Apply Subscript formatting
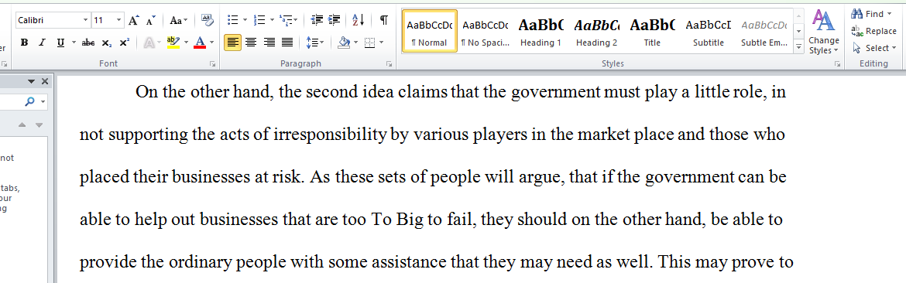Viewport: 906px width, 283px height. coord(106,43)
